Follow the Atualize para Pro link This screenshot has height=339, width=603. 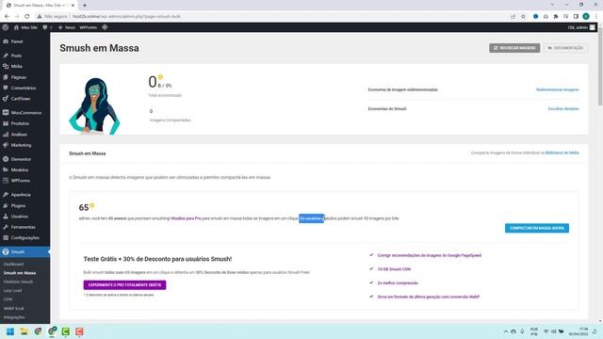pyautogui.click(x=186, y=218)
